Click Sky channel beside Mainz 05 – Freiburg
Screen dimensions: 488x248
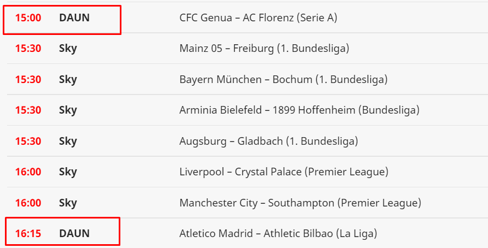point(68,48)
